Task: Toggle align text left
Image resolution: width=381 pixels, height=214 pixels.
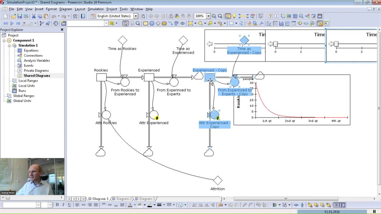Action: 77,205
